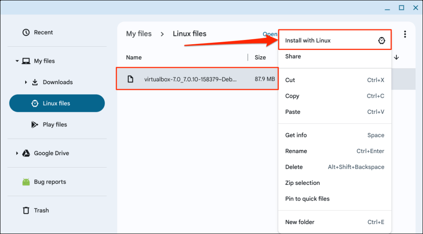Navigate to My files breadcrumb

coord(139,34)
